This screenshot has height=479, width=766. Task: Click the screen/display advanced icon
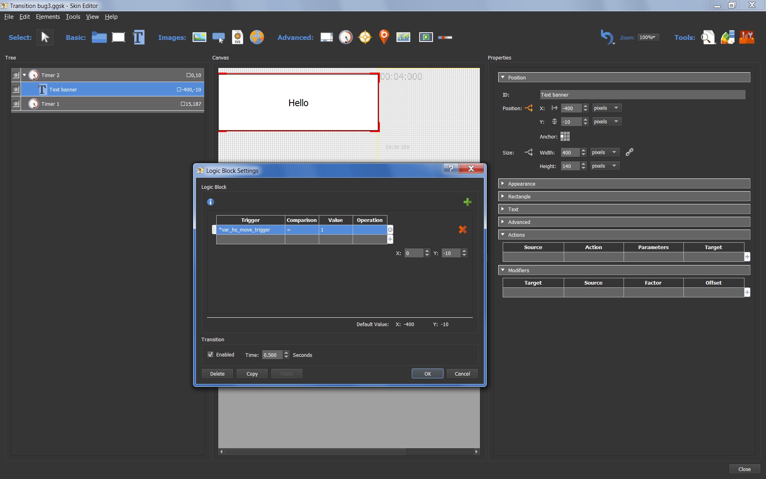(x=326, y=38)
